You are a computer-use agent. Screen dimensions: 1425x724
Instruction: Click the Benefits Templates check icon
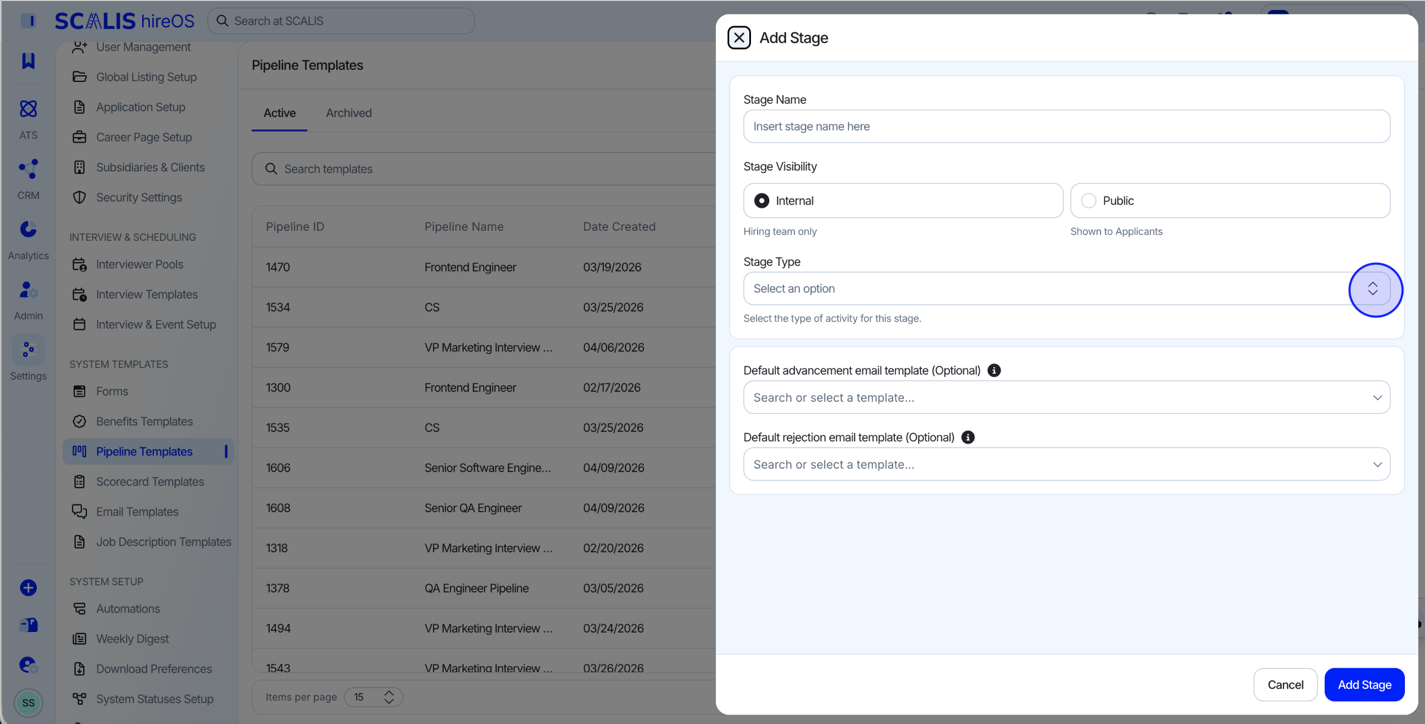[x=80, y=421]
